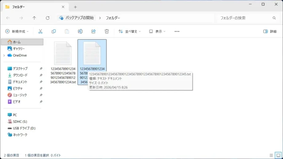Go back with the back arrow
The width and height of the screenshot is (283, 159).
(x=8, y=18)
